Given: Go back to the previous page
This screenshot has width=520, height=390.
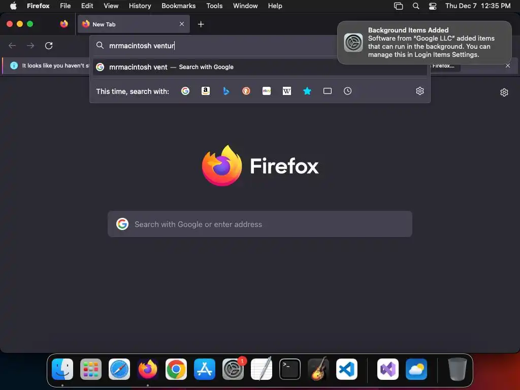Looking at the screenshot, I should coord(12,45).
